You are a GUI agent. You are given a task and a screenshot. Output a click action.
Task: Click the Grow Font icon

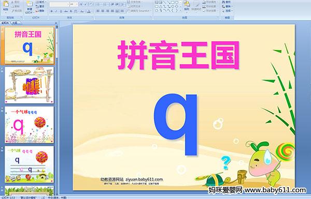(x=81, y=4)
